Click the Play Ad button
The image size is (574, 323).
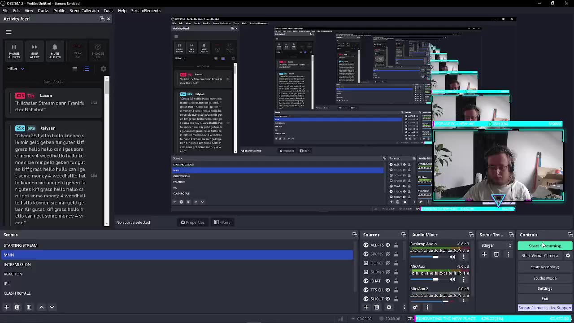pos(78,51)
